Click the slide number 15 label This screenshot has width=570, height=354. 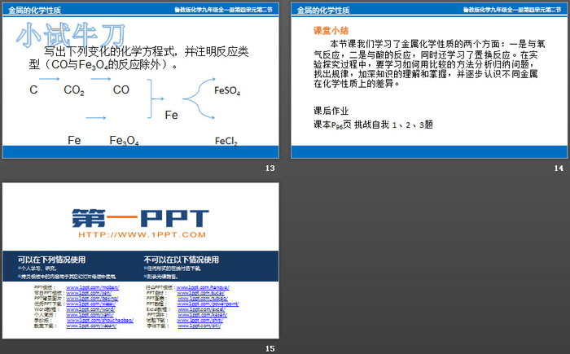tap(270, 347)
